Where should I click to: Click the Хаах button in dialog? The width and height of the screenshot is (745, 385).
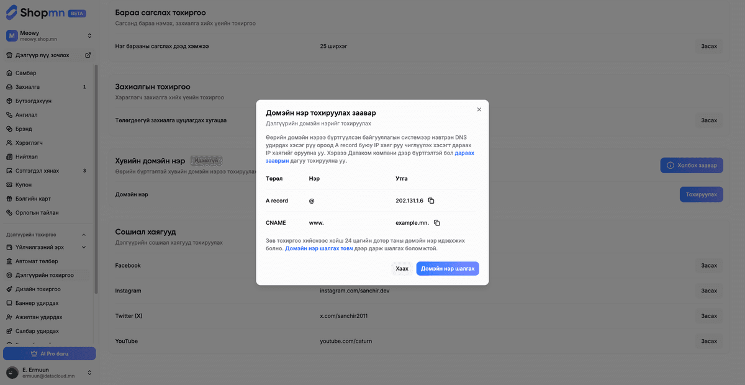pyautogui.click(x=402, y=268)
